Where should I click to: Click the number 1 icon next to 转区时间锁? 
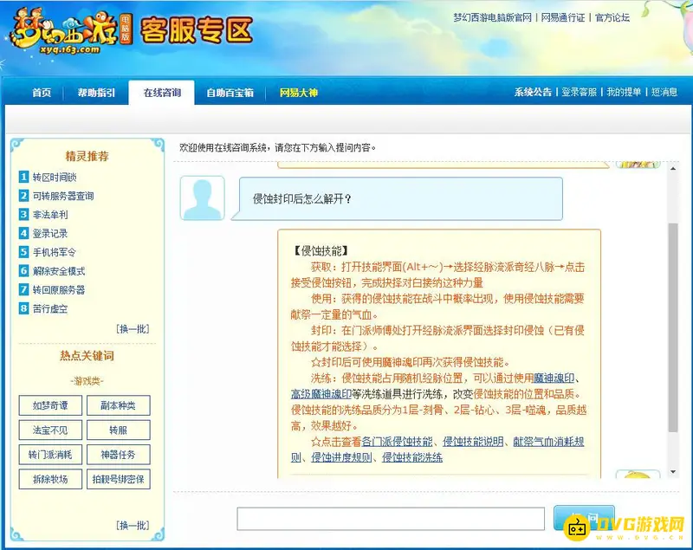pos(23,178)
